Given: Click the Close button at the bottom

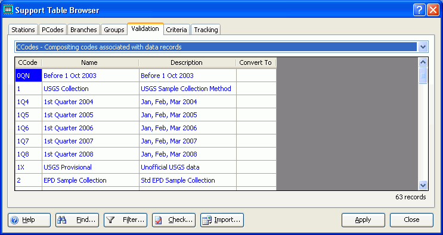Looking at the screenshot, I should (411, 220).
